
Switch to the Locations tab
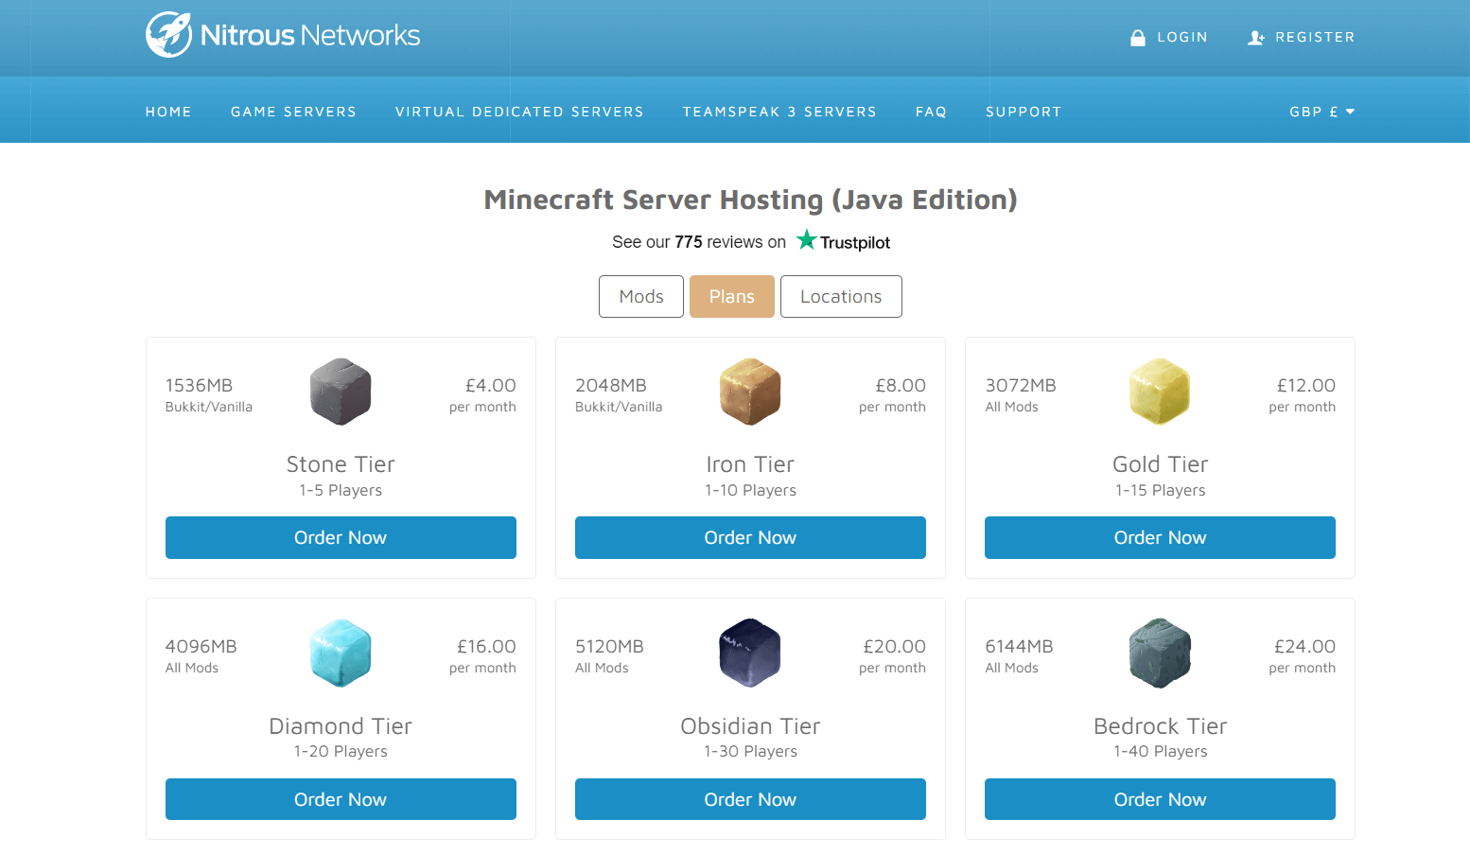click(841, 296)
